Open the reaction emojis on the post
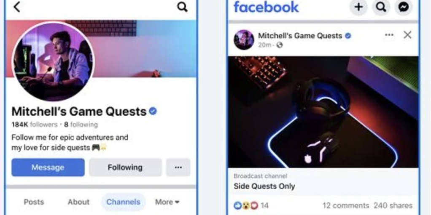 [x=246, y=205]
